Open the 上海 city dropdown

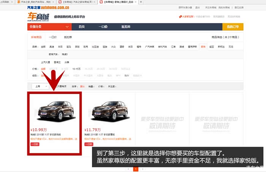coord(40,86)
